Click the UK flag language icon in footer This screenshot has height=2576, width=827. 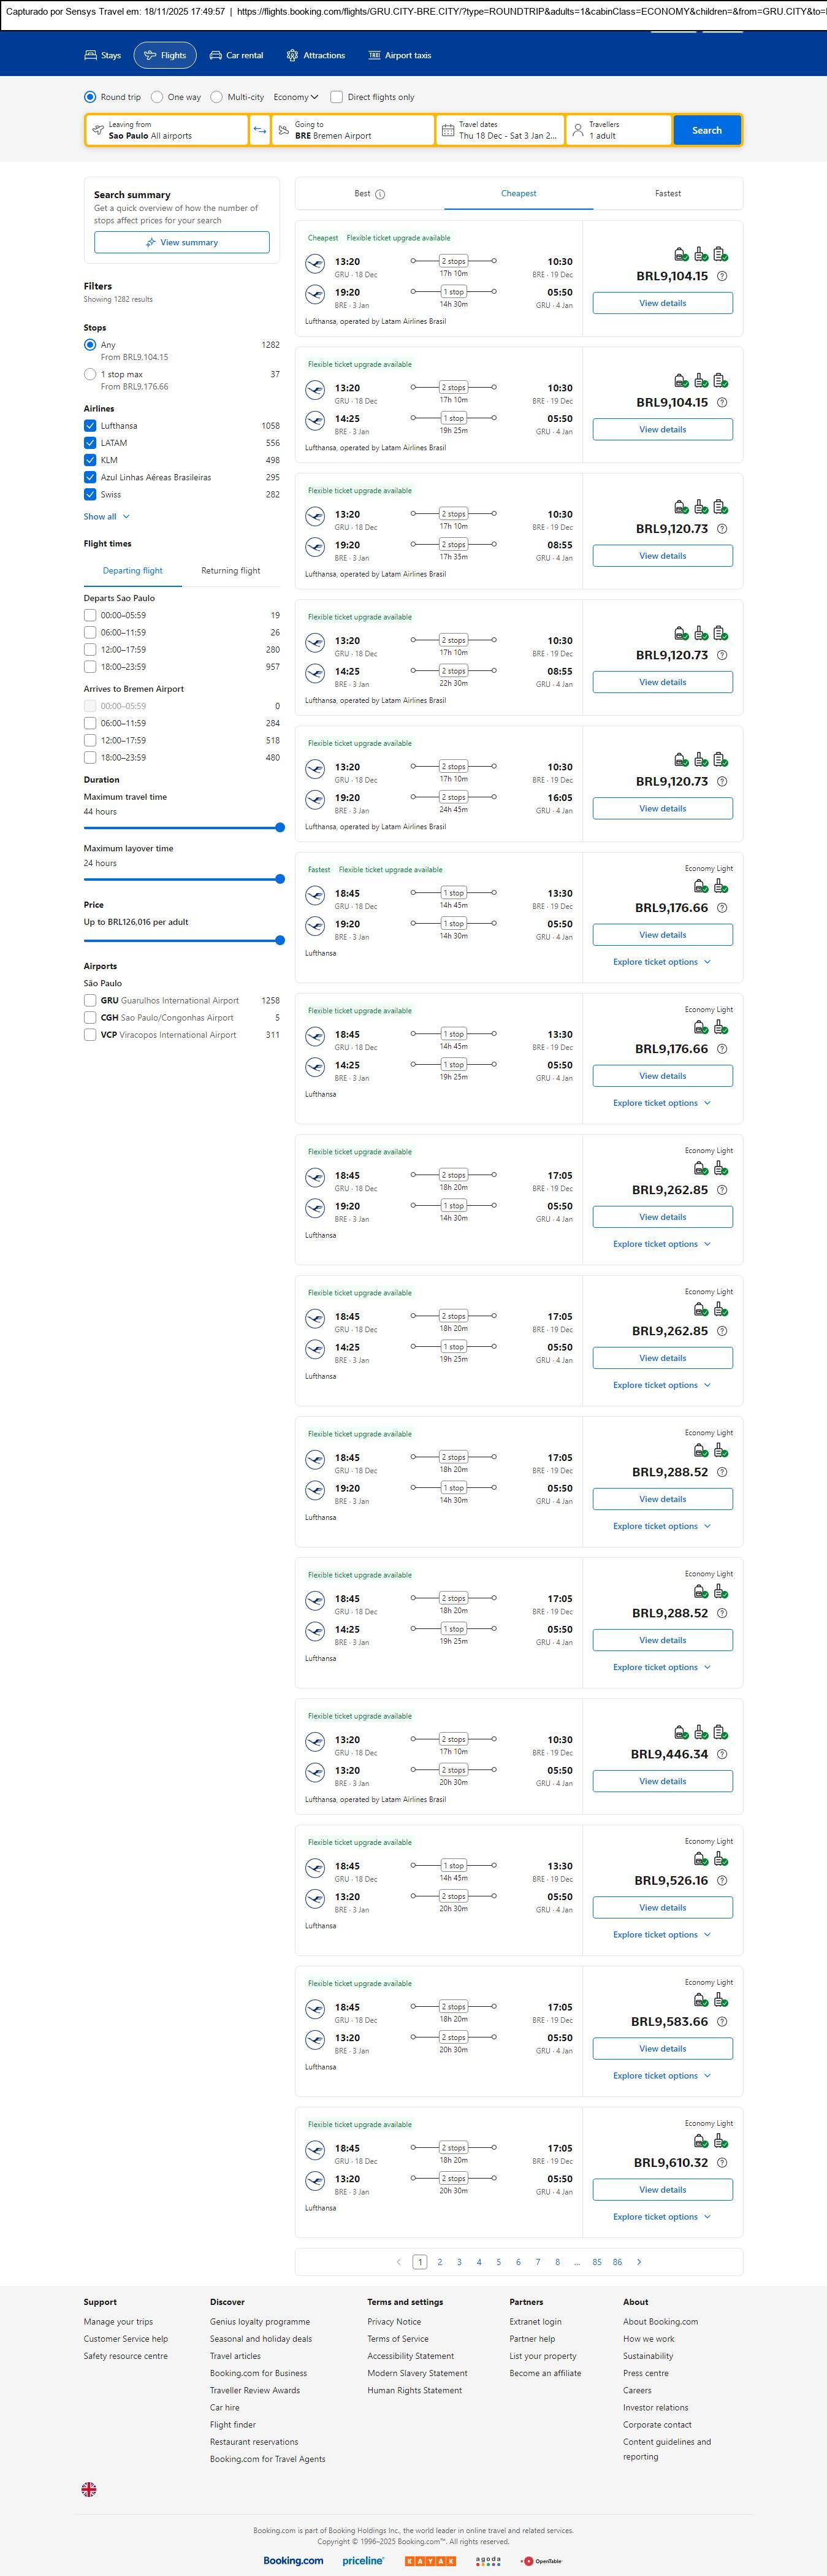89,2489
